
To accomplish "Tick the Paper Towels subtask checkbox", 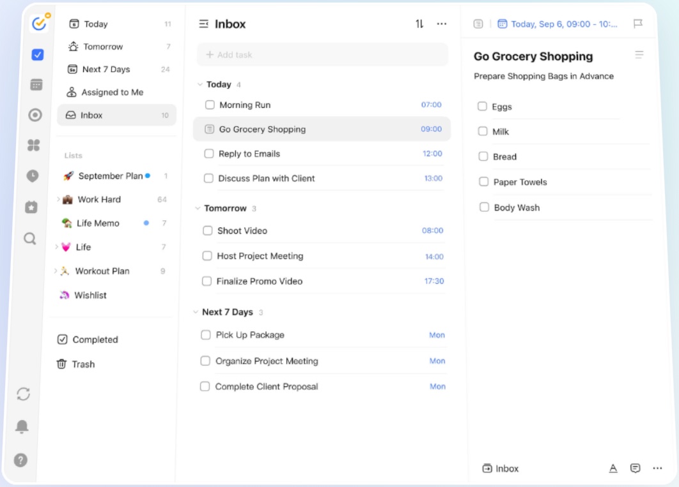I will (x=484, y=181).
